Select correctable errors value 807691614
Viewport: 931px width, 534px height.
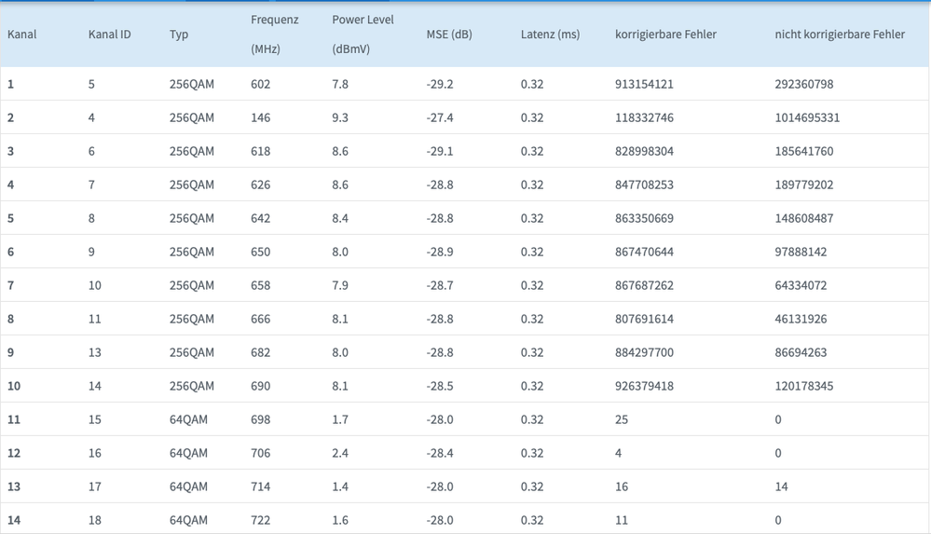point(644,319)
